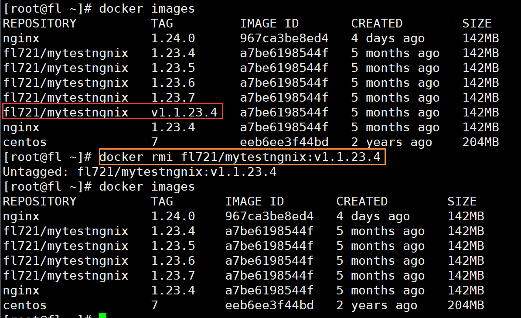Click the CREATED header in the listing after rmi
This screenshot has height=318, width=521.
tap(362, 202)
